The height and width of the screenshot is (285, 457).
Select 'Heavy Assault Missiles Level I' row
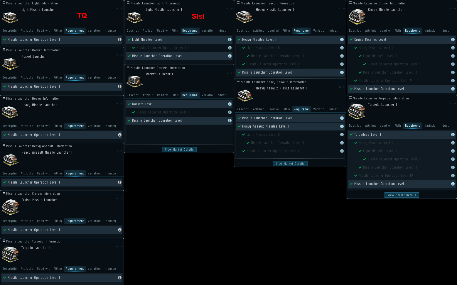coord(290,126)
